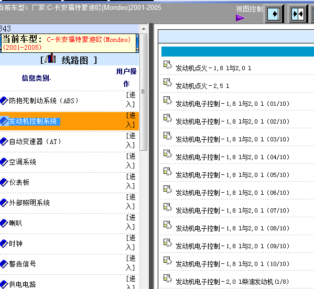Open 发动机电子控制 (06/10) diagram
The height and width of the screenshot is (289, 314).
[233, 193]
